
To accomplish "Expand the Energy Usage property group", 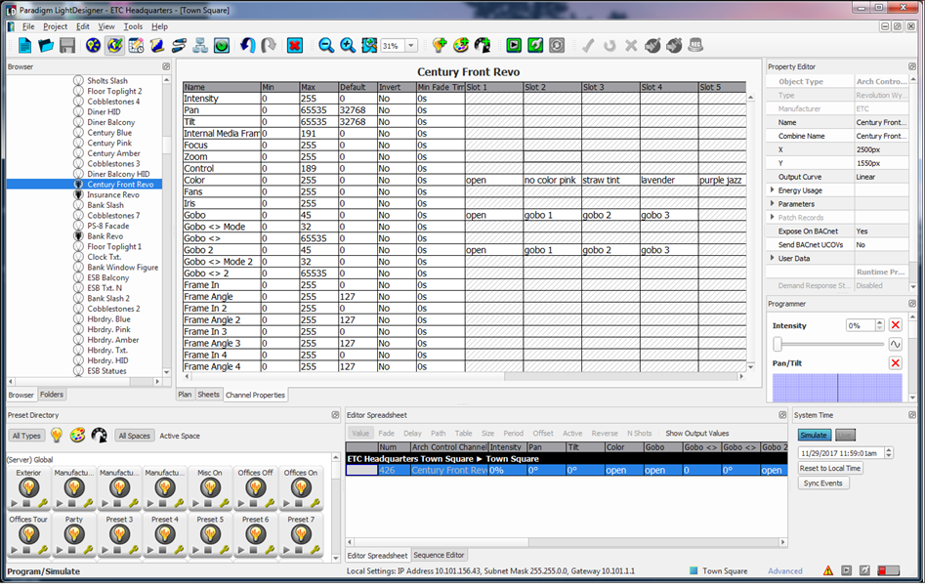I will 774,189.
